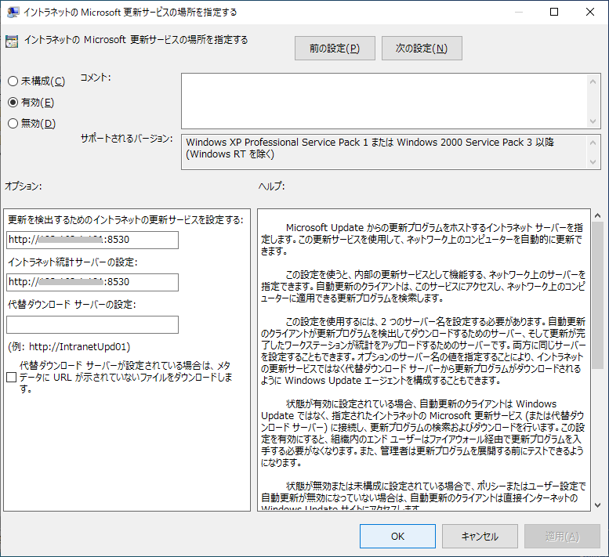This screenshot has width=609, height=557.
Task: Click the オプション: label
Action: [24, 186]
